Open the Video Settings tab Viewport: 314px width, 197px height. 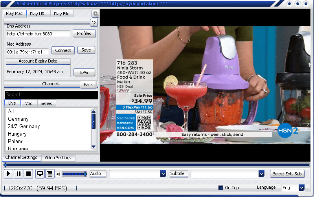pos(58,158)
